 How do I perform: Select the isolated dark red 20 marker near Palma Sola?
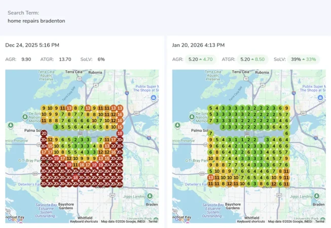pos(44,133)
